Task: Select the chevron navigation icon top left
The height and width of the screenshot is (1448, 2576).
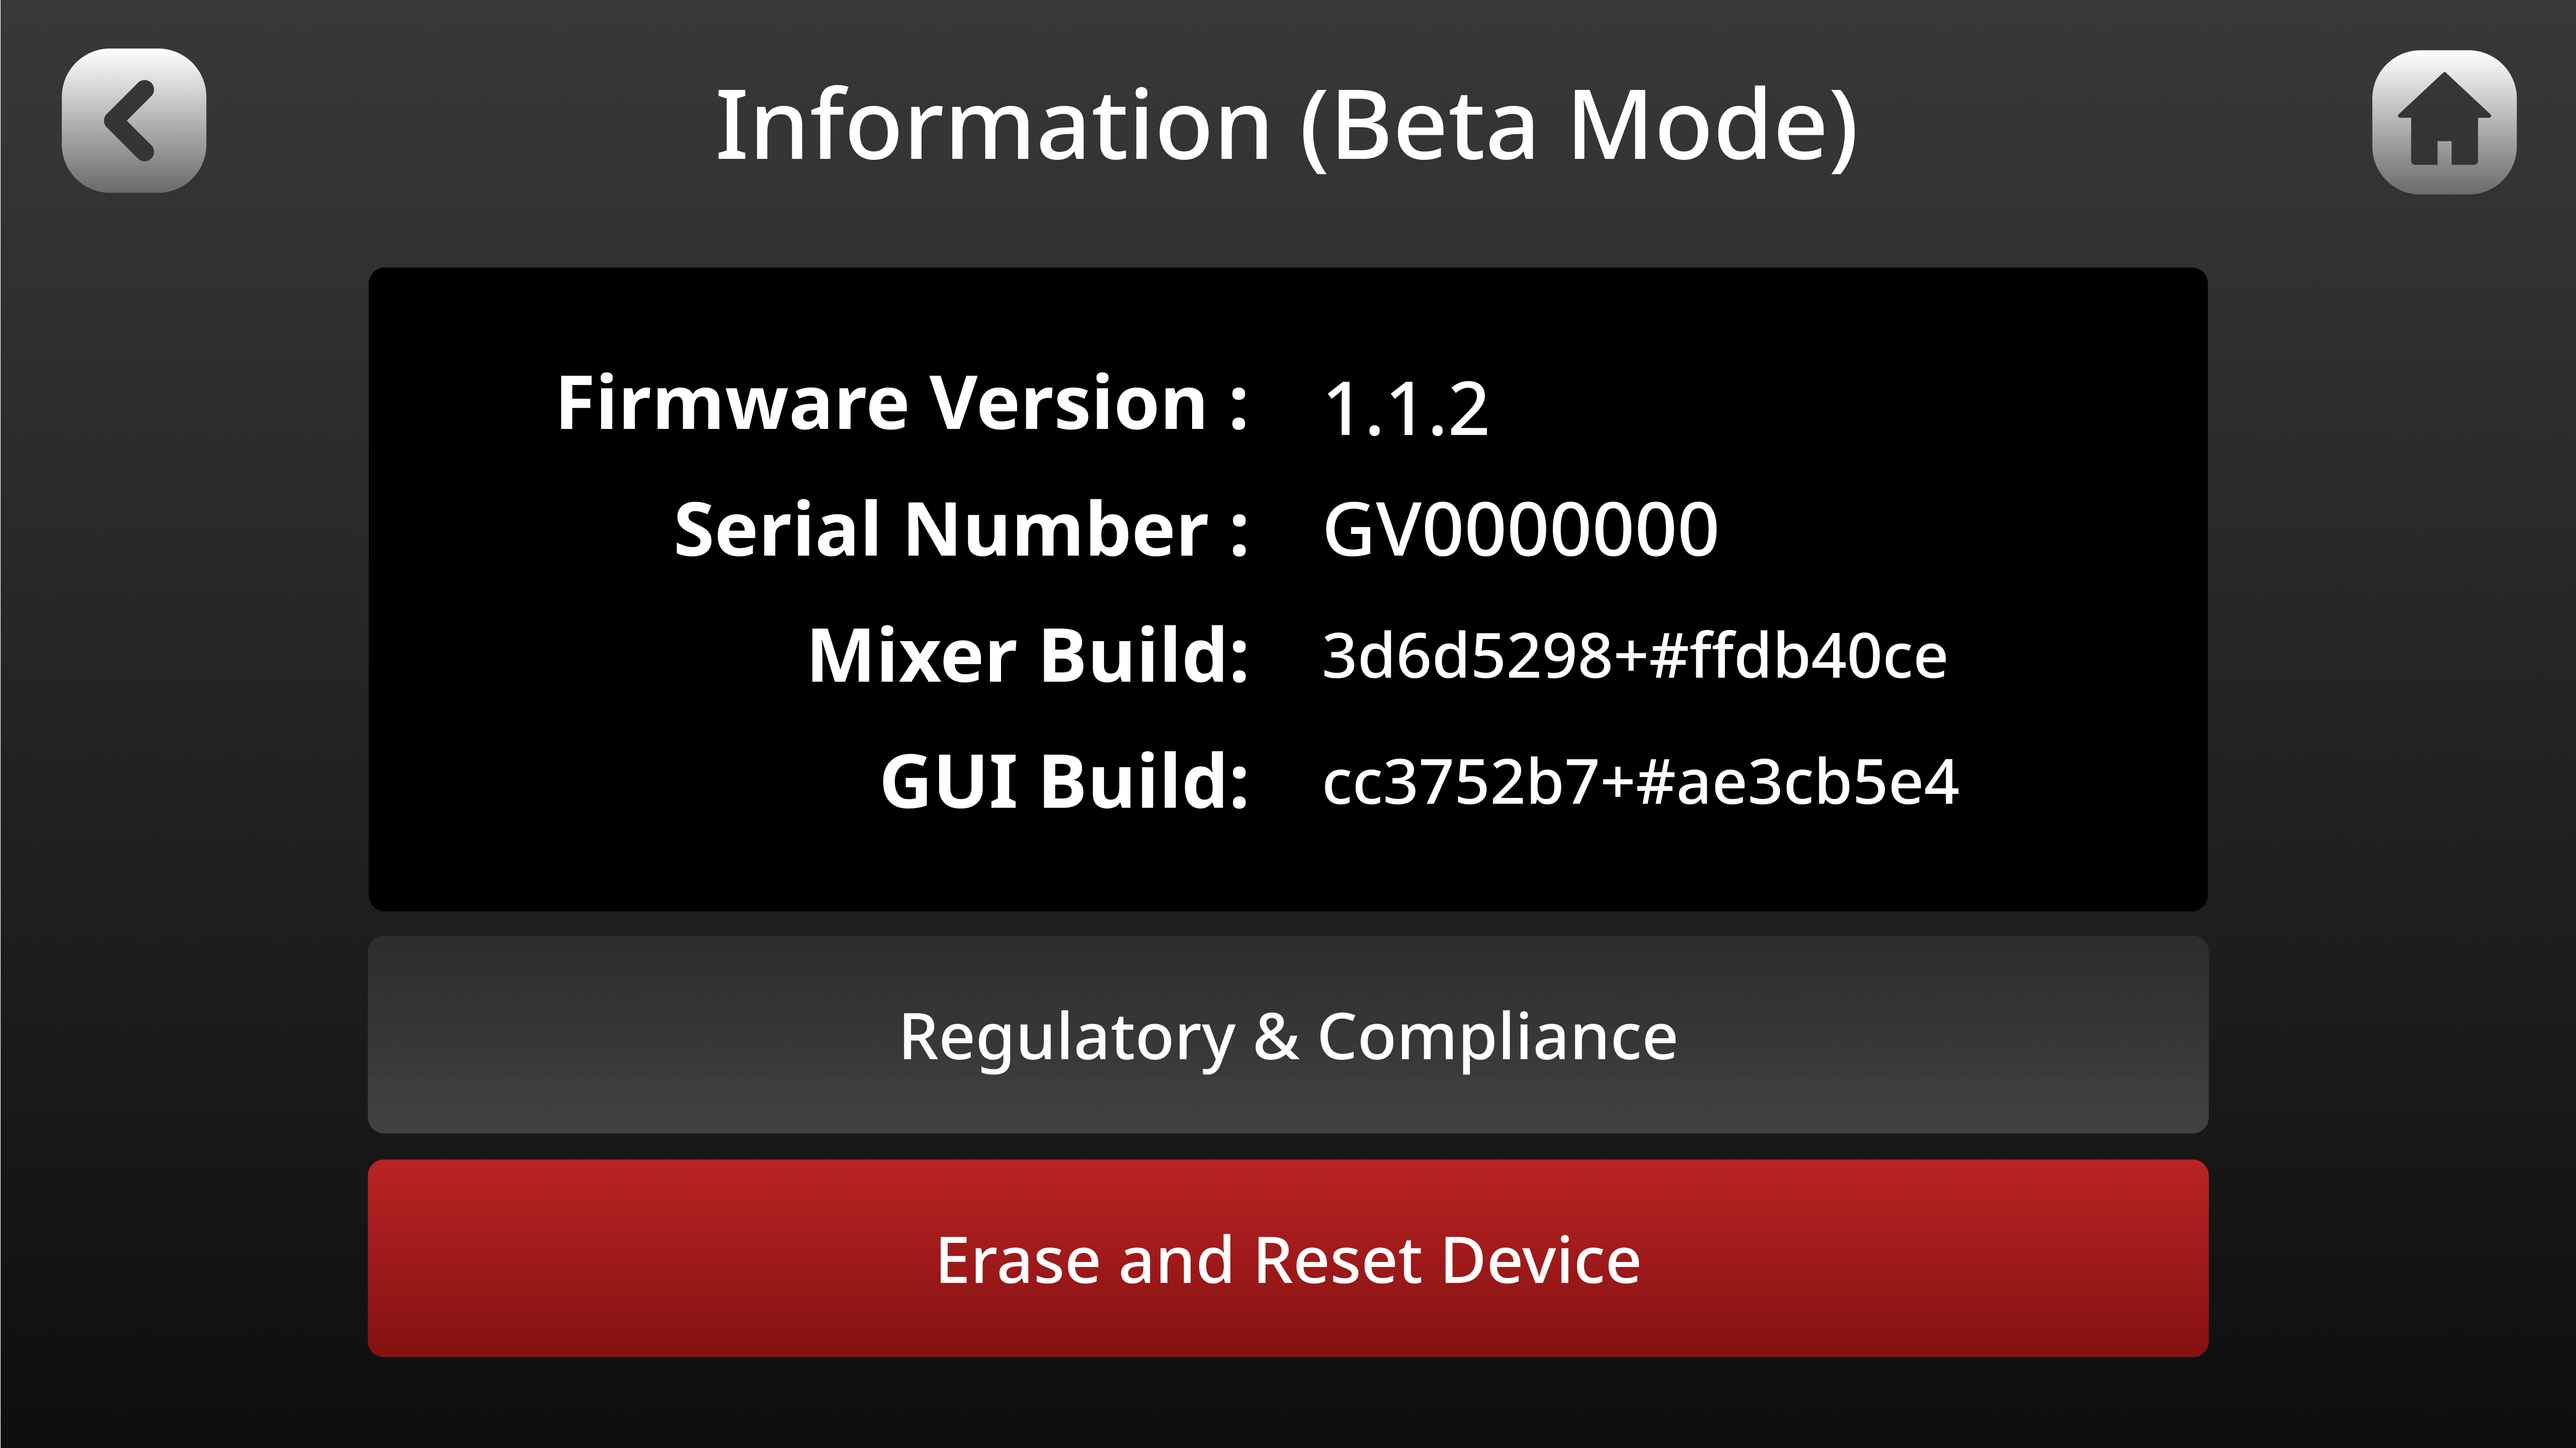Action: [133, 119]
